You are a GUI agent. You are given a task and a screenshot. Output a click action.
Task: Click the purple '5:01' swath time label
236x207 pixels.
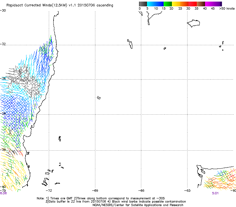(215, 193)
